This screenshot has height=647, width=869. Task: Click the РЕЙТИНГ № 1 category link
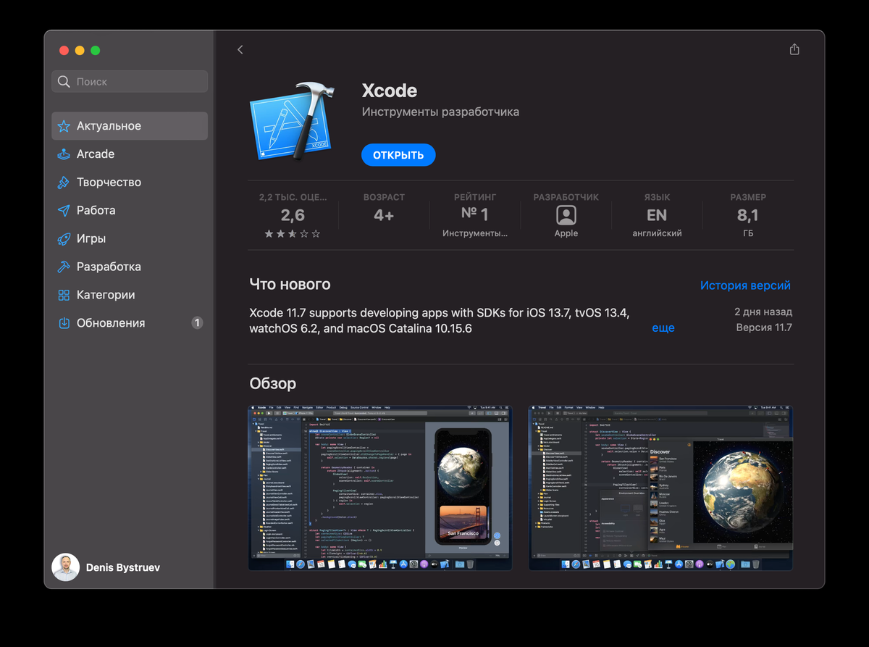[x=474, y=215]
